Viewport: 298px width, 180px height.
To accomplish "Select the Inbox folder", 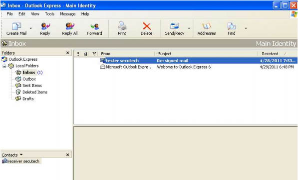I will [28, 73].
